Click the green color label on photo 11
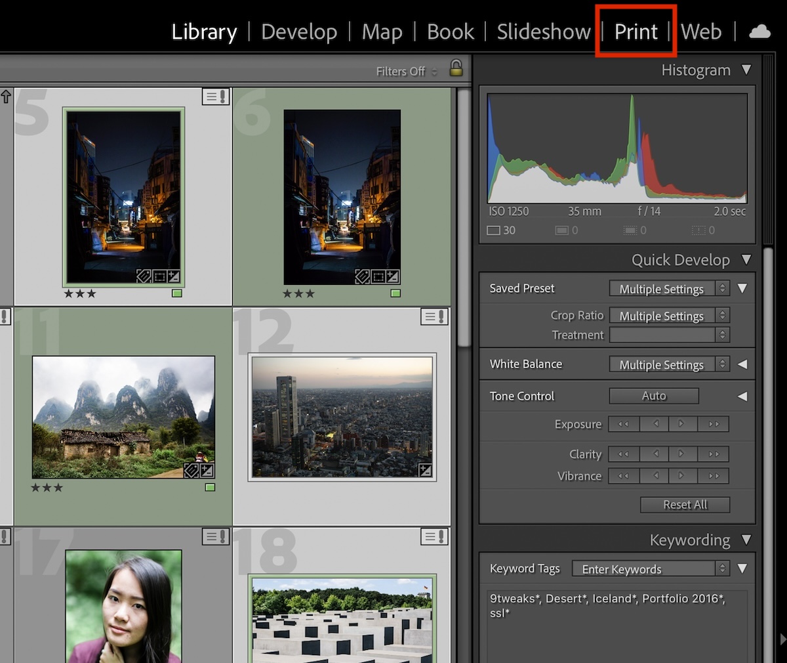Screen dimensions: 787x663 click(210, 487)
